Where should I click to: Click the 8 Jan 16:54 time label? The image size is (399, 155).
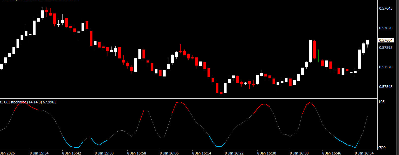(364, 153)
